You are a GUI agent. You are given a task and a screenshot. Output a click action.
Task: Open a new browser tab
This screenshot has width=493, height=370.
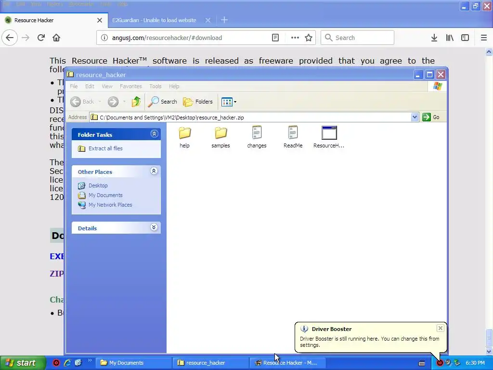point(224,20)
